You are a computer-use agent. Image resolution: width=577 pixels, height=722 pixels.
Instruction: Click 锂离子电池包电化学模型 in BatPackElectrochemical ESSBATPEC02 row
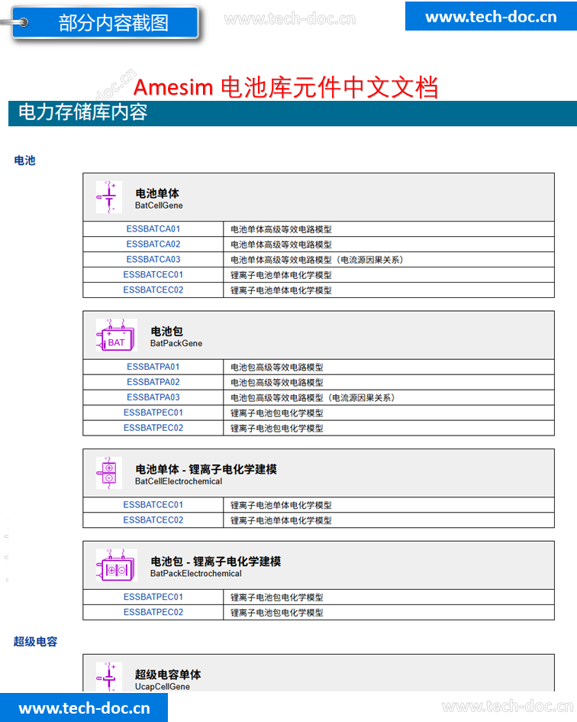point(277,613)
